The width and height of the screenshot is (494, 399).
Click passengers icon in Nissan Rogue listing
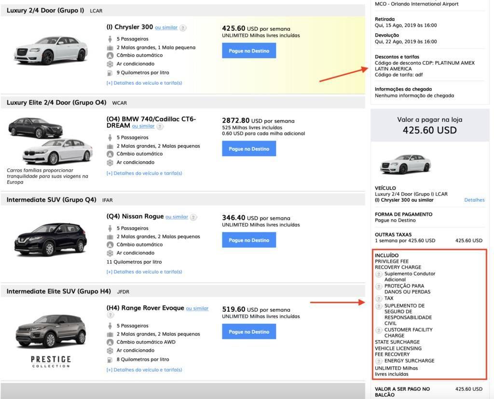tap(110, 228)
